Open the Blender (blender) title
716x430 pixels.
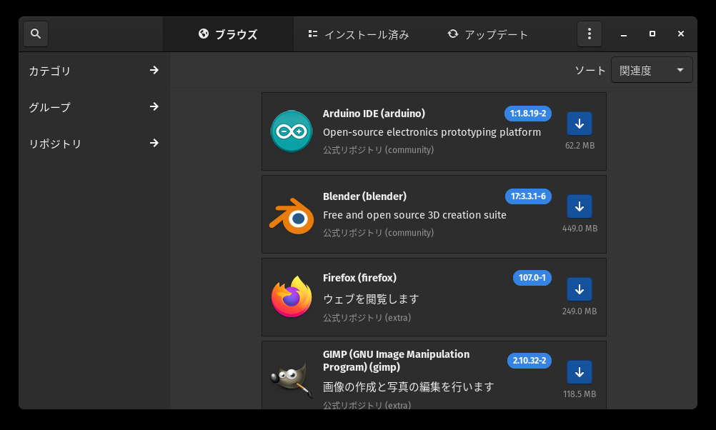(364, 196)
